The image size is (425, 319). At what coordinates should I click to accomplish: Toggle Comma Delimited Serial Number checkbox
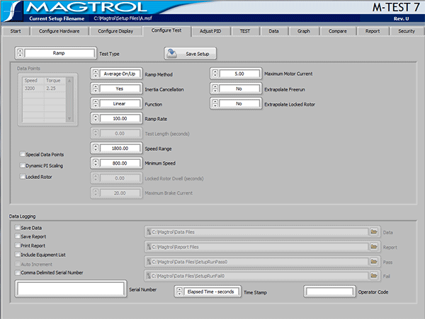[18, 272]
